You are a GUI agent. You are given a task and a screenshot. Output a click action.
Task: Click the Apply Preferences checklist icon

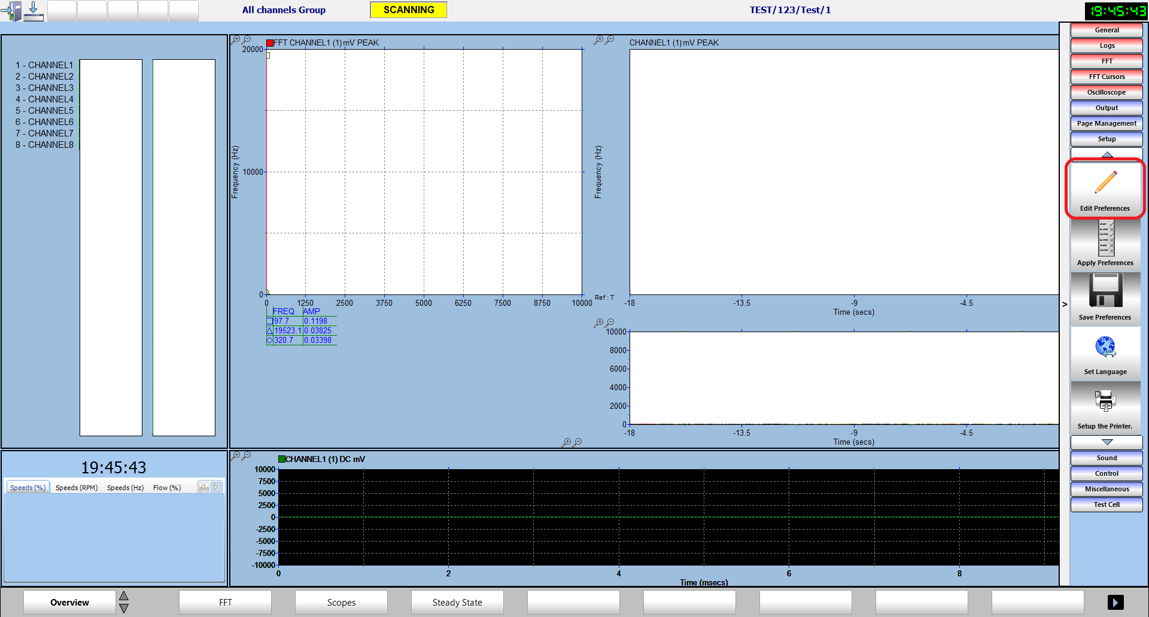tap(1105, 244)
